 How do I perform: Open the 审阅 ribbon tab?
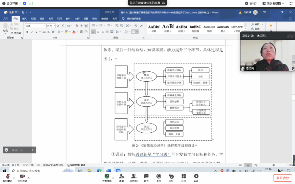[77, 19]
